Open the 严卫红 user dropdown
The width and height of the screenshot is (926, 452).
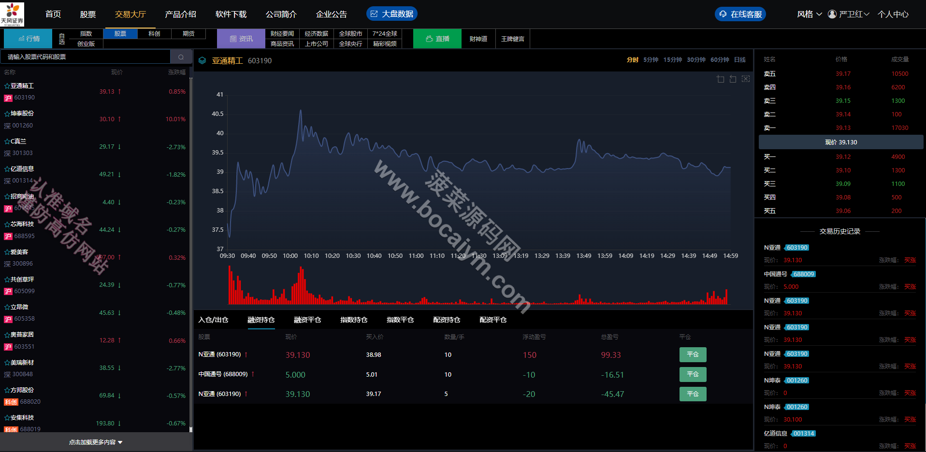849,14
